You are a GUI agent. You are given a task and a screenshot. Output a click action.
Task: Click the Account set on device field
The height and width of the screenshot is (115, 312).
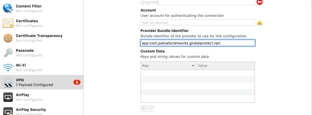point(198,22)
